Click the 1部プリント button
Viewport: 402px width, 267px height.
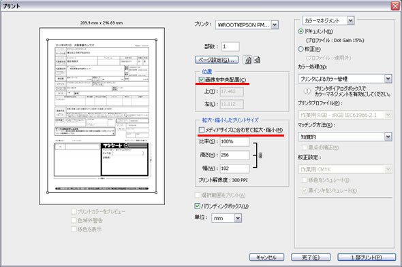pos(367,257)
